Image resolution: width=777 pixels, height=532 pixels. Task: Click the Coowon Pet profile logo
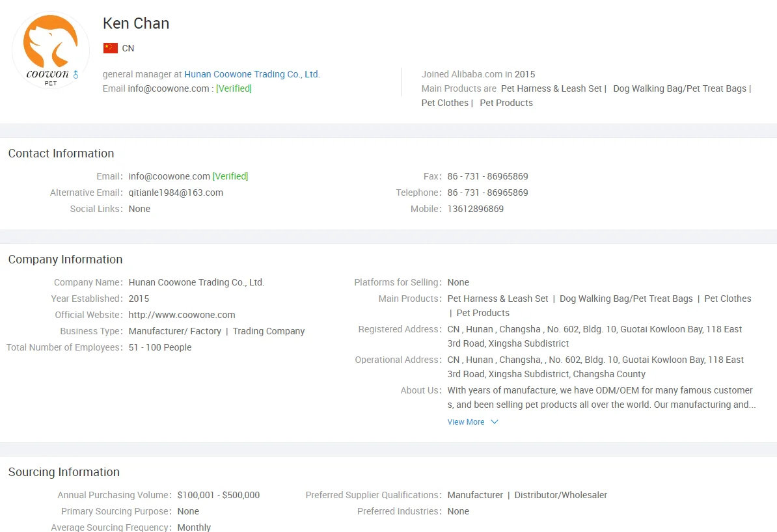(x=51, y=50)
